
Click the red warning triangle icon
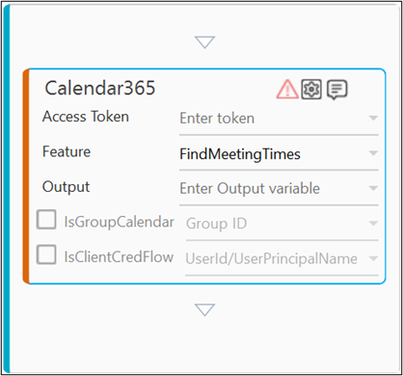(x=287, y=89)
